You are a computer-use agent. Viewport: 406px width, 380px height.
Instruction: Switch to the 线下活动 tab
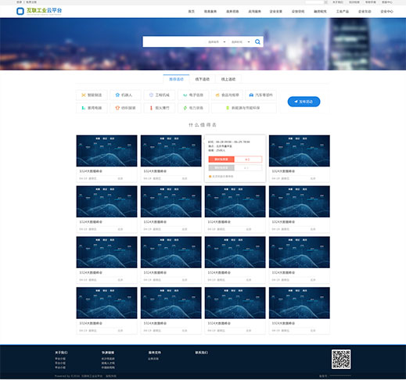tap(203, 79)
